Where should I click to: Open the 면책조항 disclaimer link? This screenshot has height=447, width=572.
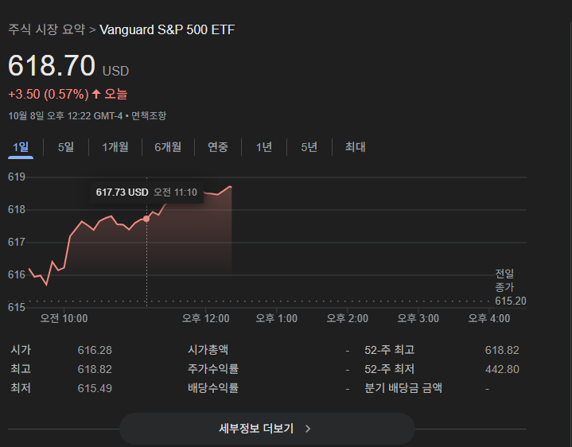pos(149,116)
